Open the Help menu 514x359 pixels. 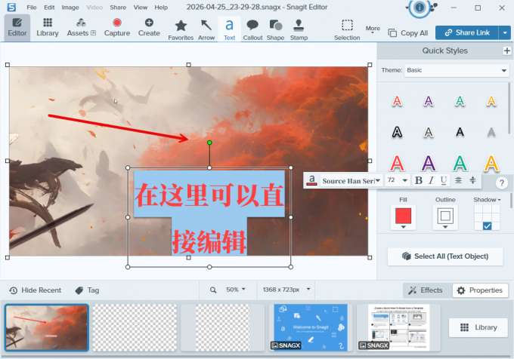[161, 8]
